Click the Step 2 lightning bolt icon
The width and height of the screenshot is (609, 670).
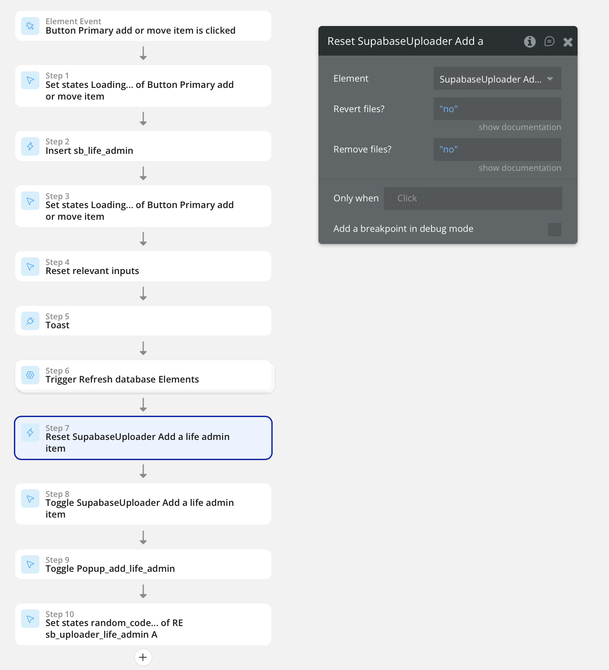pyautogui.click(x=30, y=146)
